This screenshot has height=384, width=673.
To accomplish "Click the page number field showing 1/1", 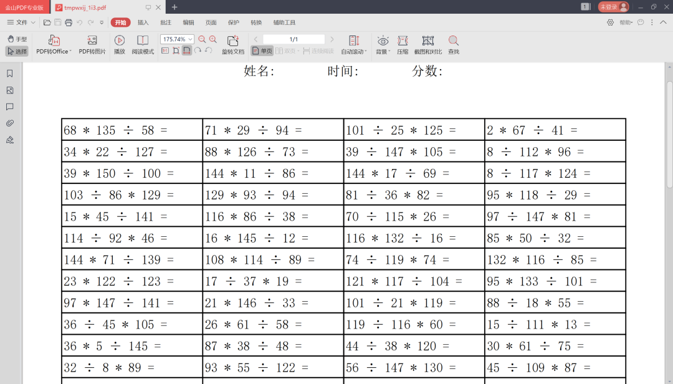I will (x=294, y=39).
